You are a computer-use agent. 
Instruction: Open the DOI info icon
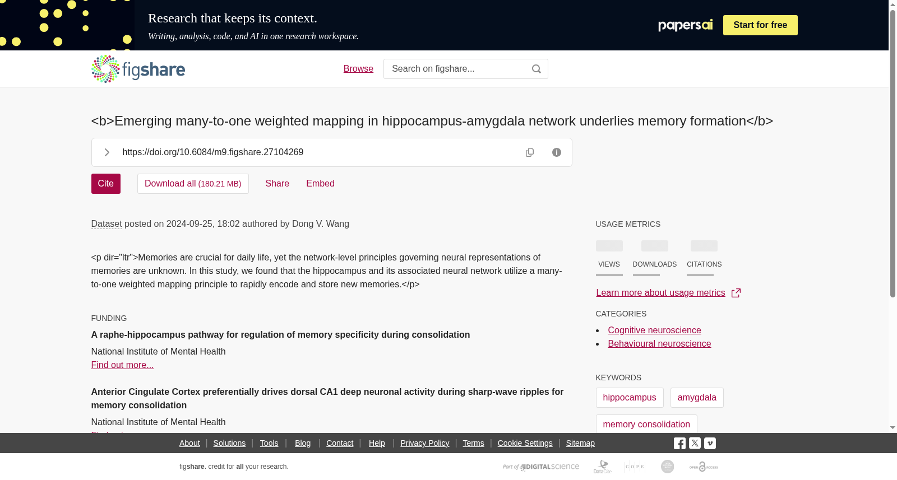tap(557, 152)
